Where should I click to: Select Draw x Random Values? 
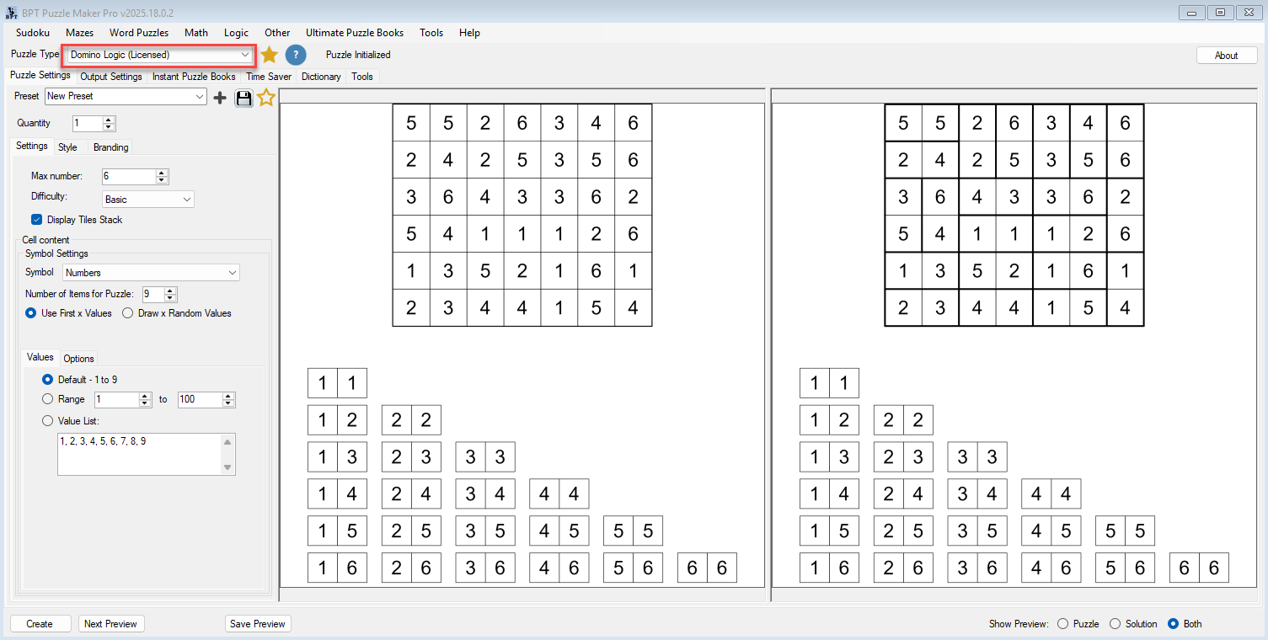127,312
